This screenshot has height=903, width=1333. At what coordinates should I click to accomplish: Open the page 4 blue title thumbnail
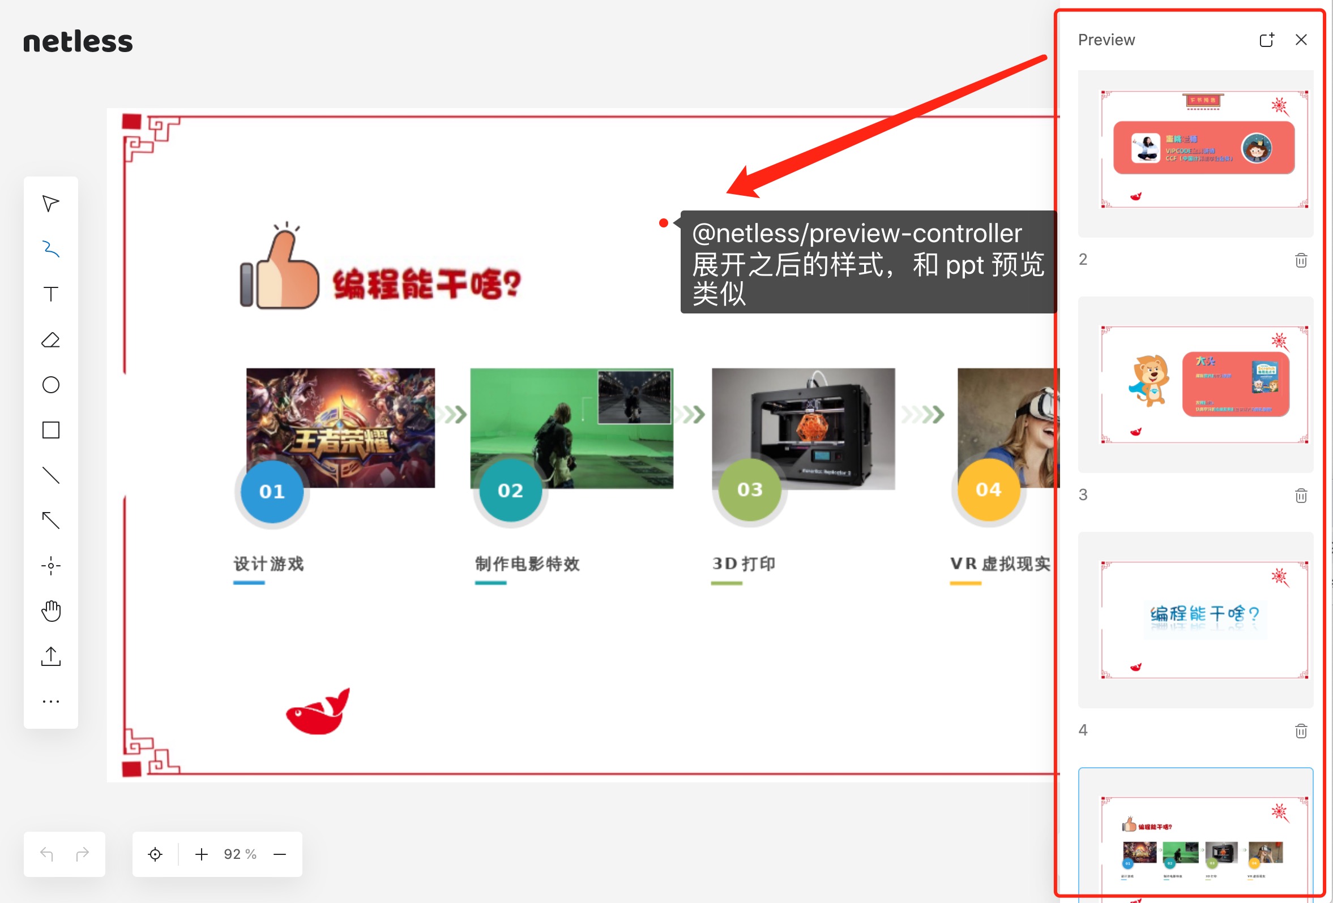[x=1196, y=620]
